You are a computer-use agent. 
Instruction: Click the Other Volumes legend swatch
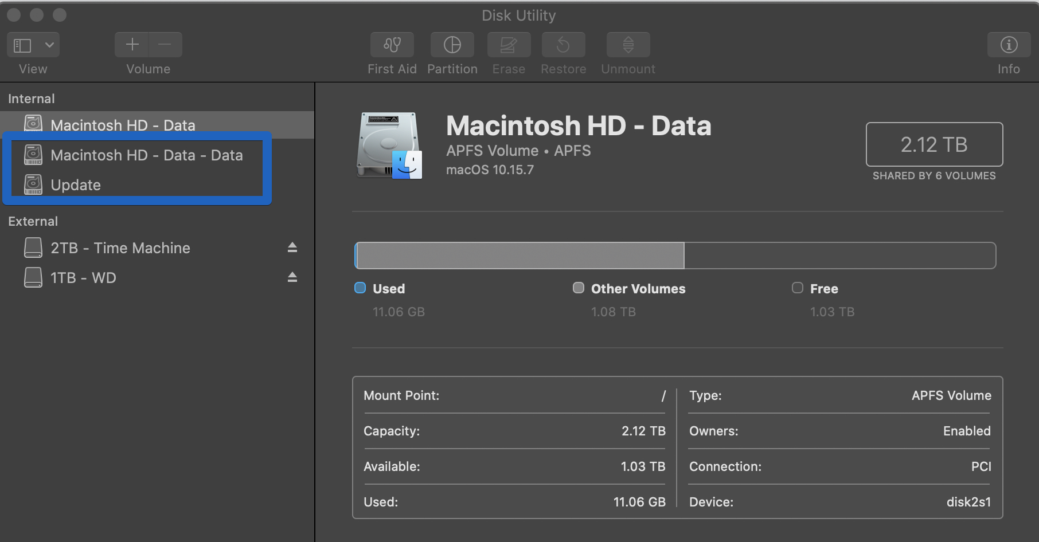(x=579, y=288)
